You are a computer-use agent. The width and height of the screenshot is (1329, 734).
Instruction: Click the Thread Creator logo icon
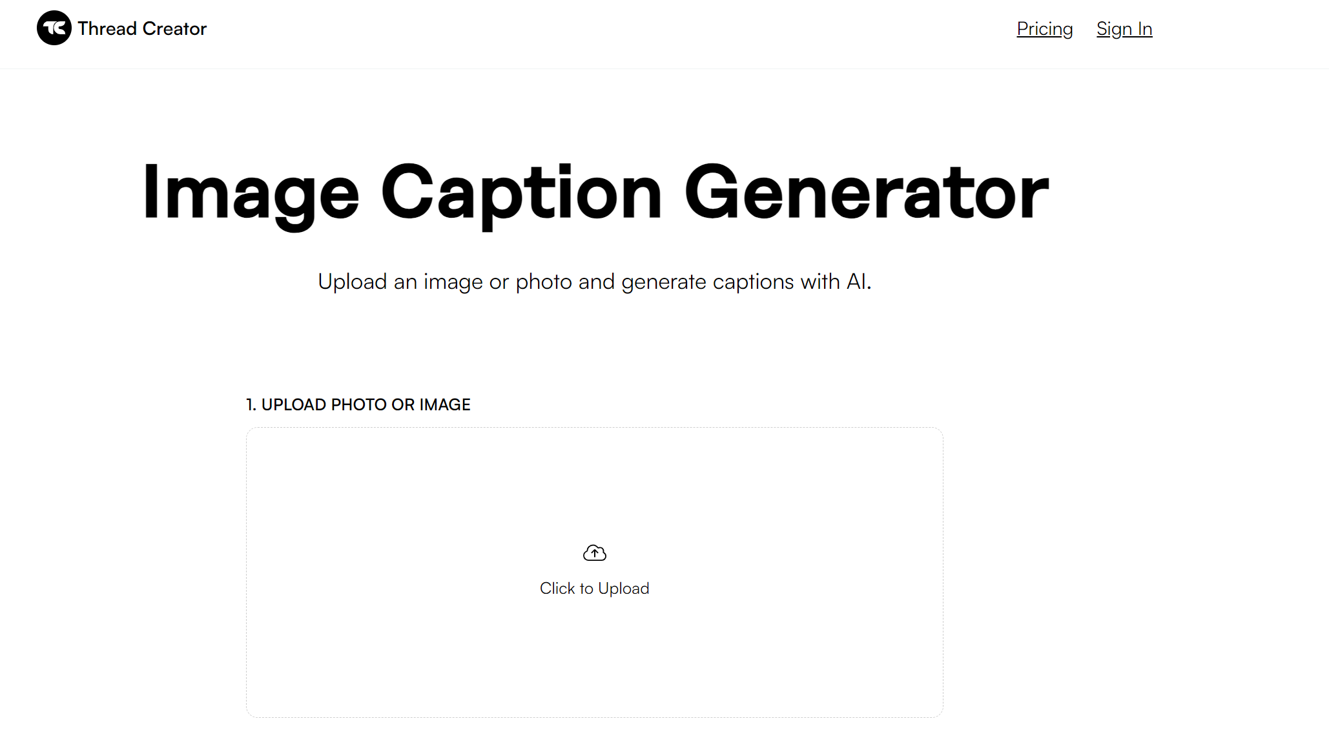pos(54,28)
